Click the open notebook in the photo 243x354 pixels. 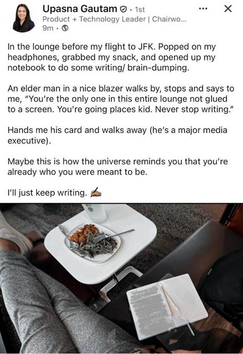(167, 306)
